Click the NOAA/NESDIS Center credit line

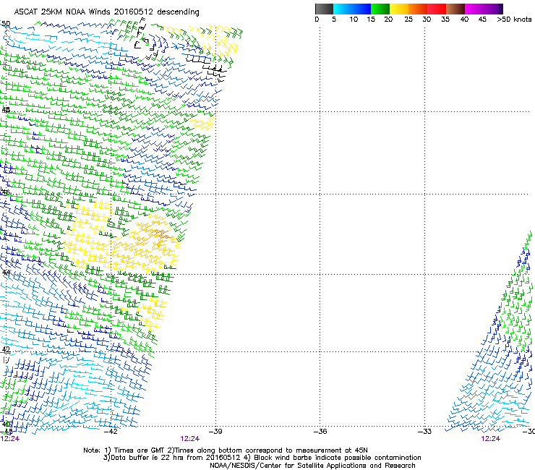312,466
